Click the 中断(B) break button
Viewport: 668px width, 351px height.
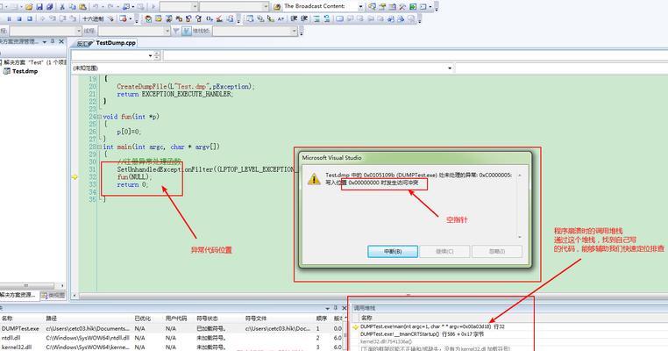[393, 251]
